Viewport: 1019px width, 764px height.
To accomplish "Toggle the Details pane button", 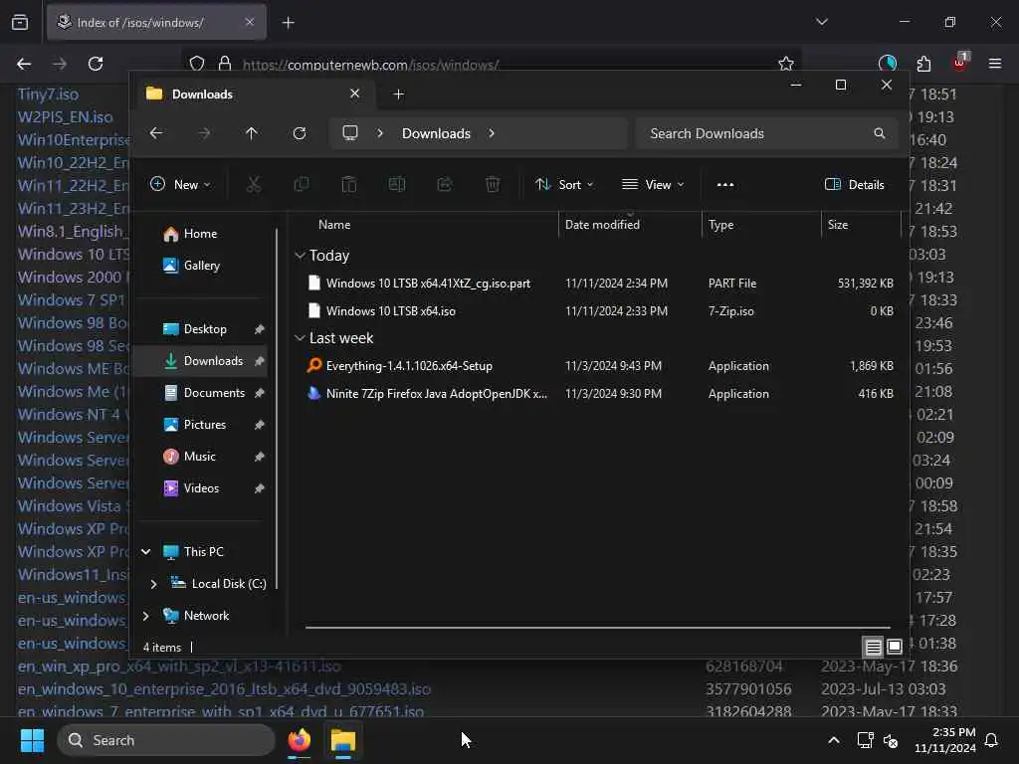I will coord(855,184).
